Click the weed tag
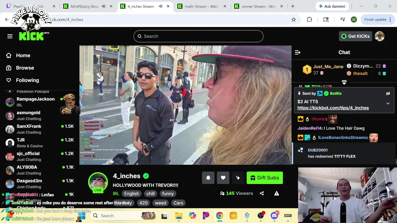 click(160, 203)
